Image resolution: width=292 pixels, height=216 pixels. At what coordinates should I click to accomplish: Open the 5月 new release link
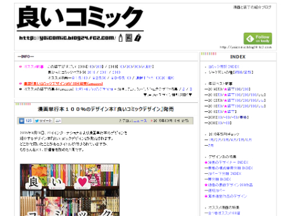241,140
